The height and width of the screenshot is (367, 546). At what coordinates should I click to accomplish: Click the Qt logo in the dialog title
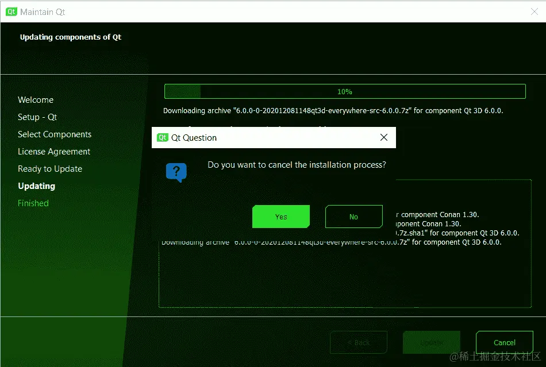point(163,137)
